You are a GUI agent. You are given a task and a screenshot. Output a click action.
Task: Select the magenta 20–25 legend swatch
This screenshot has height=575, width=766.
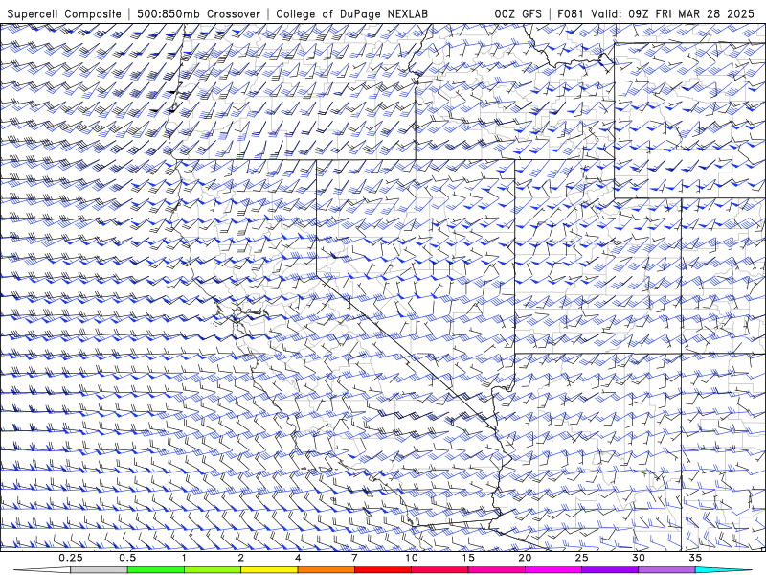coord(553,570)
